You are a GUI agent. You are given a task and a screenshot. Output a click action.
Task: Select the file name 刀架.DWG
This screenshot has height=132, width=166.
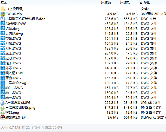[13, 43]
